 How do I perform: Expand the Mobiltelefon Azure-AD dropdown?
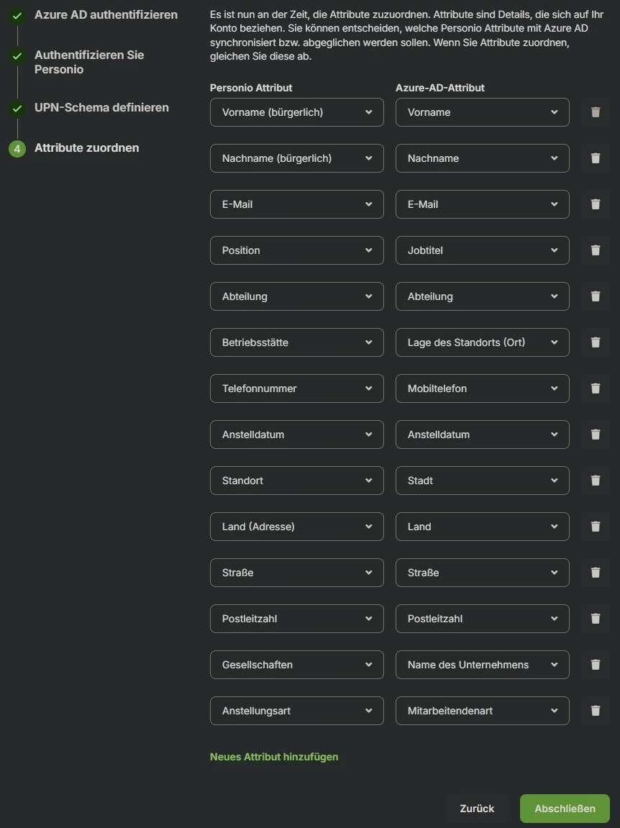tap(482, 388)
